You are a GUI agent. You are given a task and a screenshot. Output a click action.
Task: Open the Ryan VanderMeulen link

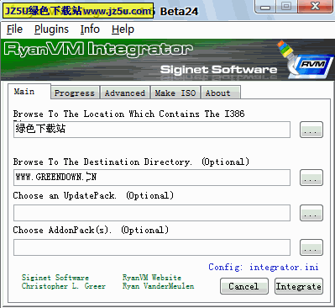click(158, 286)
